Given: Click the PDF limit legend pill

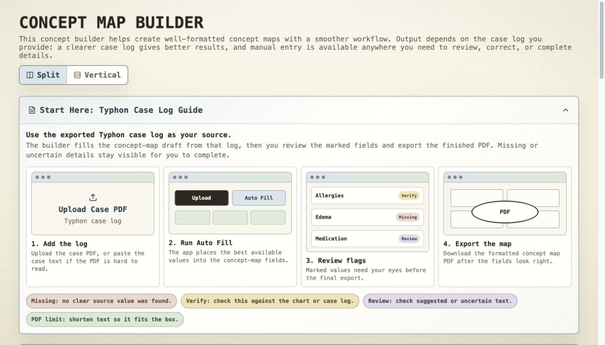Looking at the screenshot, I should (x=105, y=320).
